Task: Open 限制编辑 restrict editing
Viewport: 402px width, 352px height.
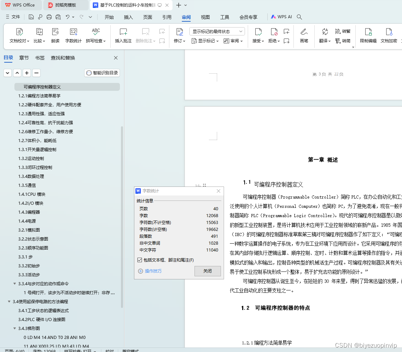Action: click(368, 35)
